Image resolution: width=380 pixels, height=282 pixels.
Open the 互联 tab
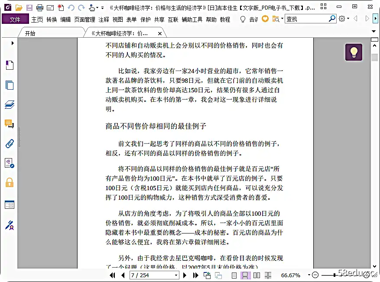173,19
